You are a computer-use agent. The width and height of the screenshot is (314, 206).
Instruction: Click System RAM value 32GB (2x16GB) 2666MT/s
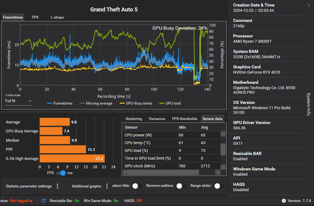(257, 57)
